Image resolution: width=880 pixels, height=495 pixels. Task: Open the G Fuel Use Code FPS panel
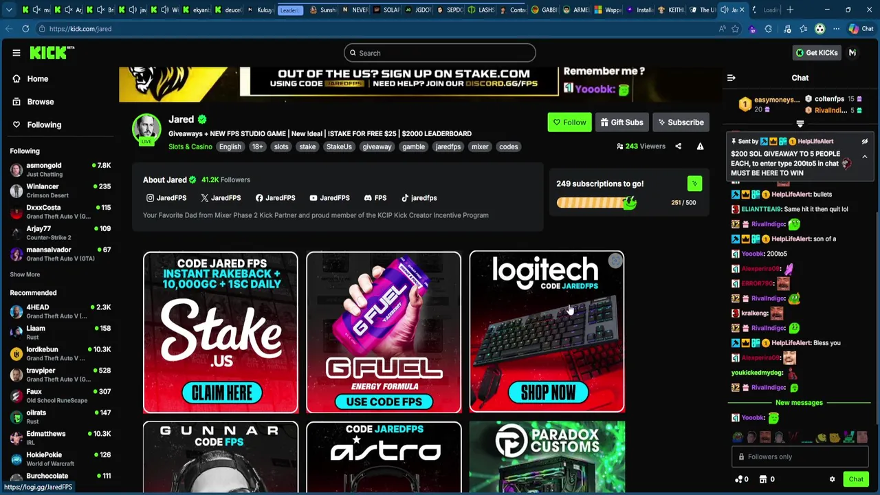384,333
